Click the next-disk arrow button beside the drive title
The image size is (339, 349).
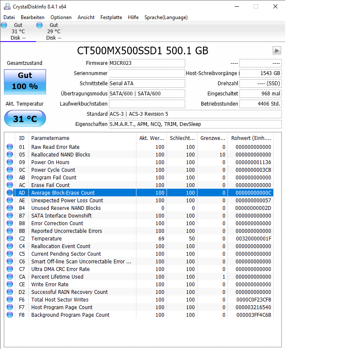click(277, 51)
